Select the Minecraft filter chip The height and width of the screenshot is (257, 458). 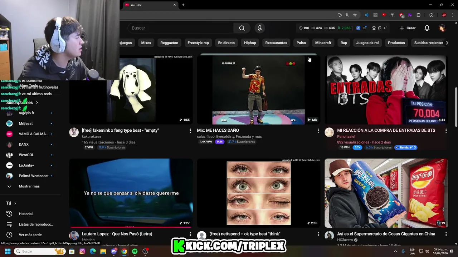click(x=323, y=43)
